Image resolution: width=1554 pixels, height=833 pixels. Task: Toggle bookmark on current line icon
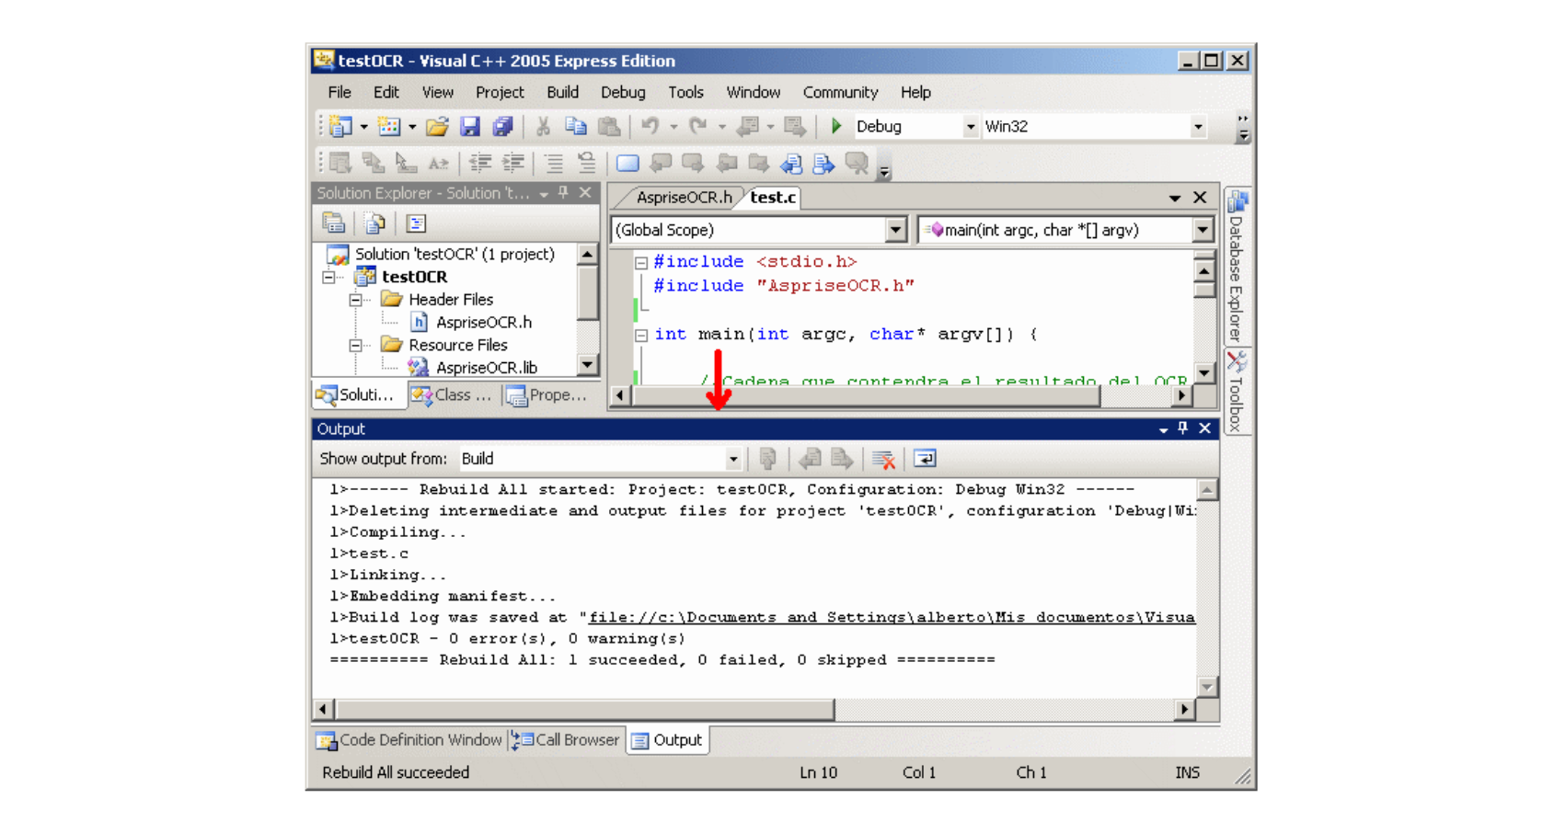(627, 164)
